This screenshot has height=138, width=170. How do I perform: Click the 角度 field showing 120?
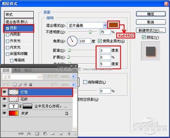tap(85, 41)
